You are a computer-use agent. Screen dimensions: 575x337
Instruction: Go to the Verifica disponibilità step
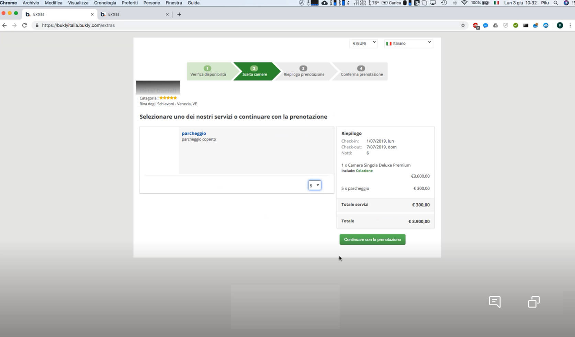tap(208, 71)
